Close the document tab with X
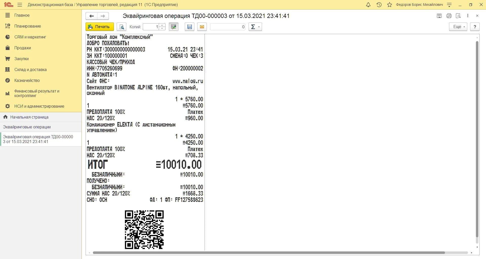The width and height of the screenshot is (486, 259). click(477, 16)
